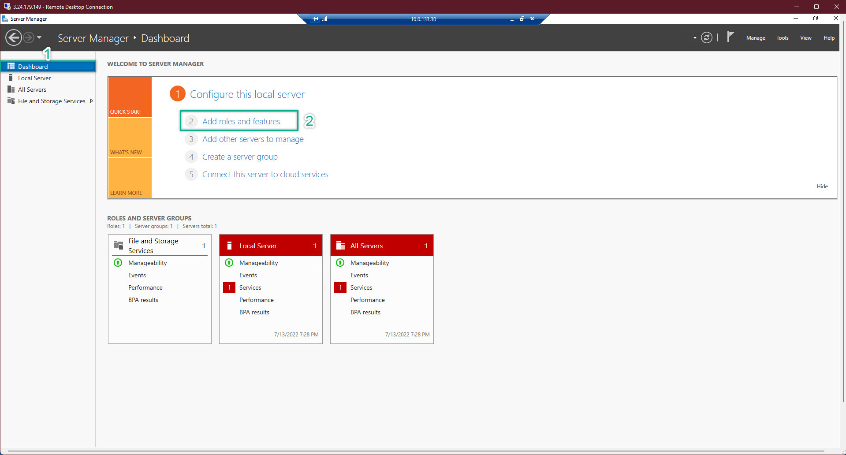Open Performance in File and Storage Services tile
Screen dimensions: 846x455
[x=145, y=287]
